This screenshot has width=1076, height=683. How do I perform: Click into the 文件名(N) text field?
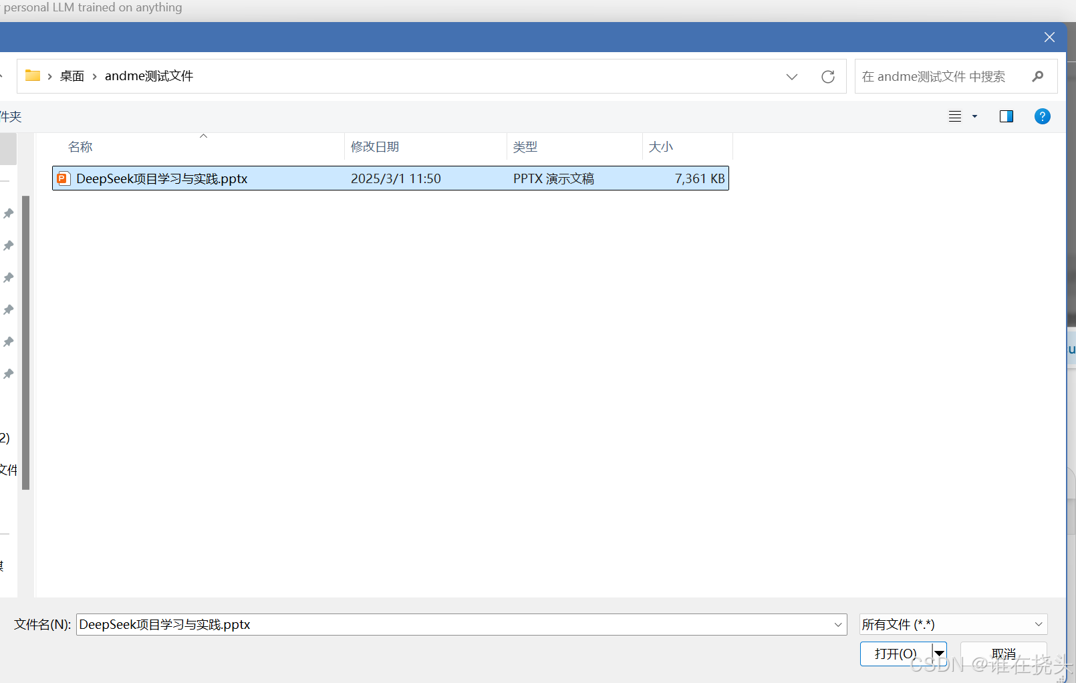tap(454, 624)
